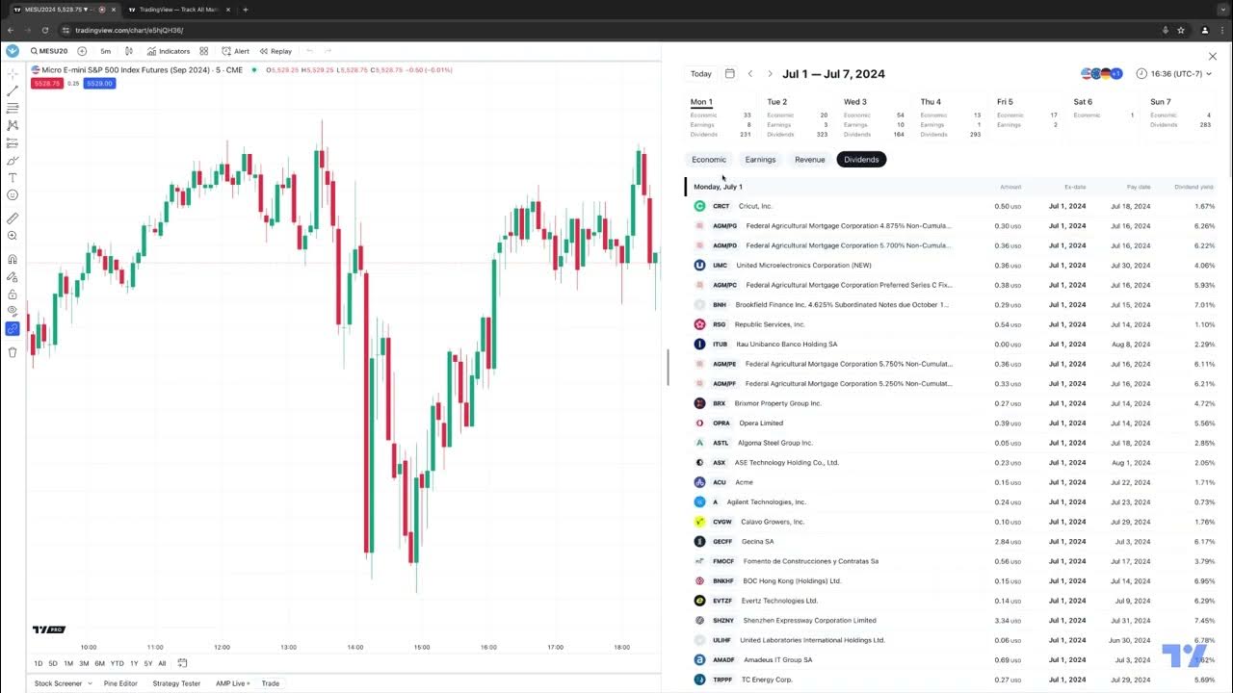
Task: Click the Today button in calendar
Action: tap(701, 74)
